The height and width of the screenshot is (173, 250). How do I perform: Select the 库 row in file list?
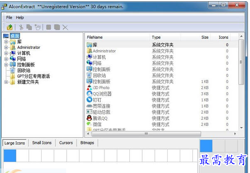pyautogui.click(x=162, y=45)
